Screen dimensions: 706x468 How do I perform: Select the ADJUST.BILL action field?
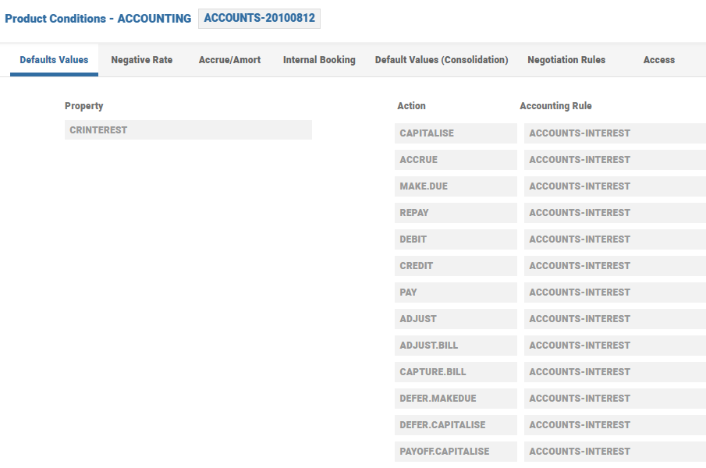coord(456,346)
